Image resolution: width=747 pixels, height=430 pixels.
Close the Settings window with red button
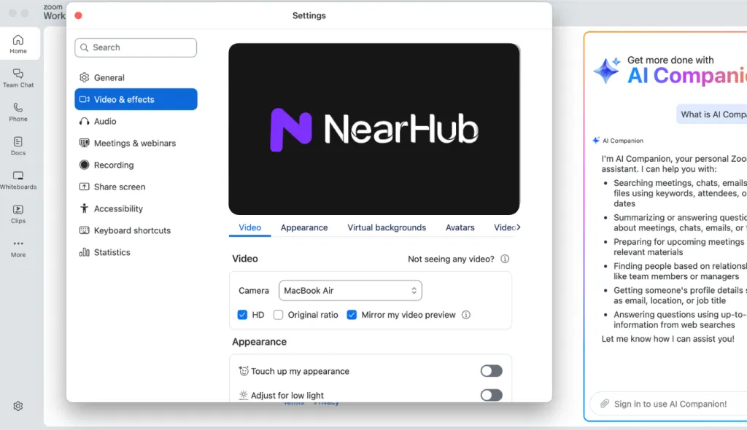tap(79, 16)
